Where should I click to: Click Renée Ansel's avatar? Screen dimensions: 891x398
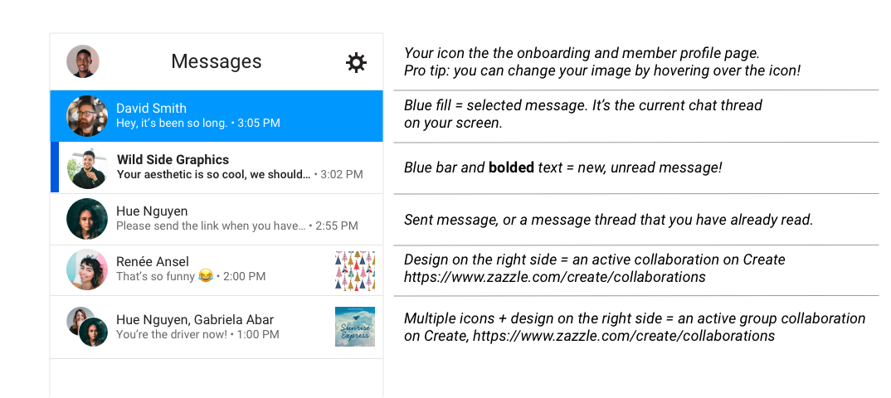87,269
